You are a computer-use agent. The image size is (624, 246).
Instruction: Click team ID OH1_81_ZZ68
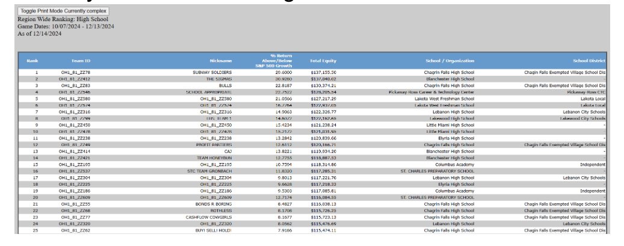(x=76, y=211)
